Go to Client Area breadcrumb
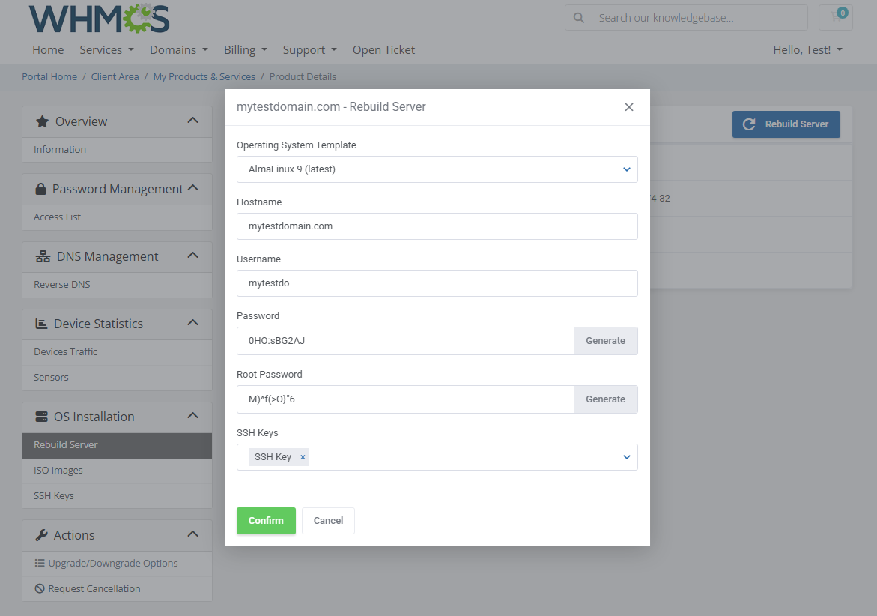 (115, 76)
